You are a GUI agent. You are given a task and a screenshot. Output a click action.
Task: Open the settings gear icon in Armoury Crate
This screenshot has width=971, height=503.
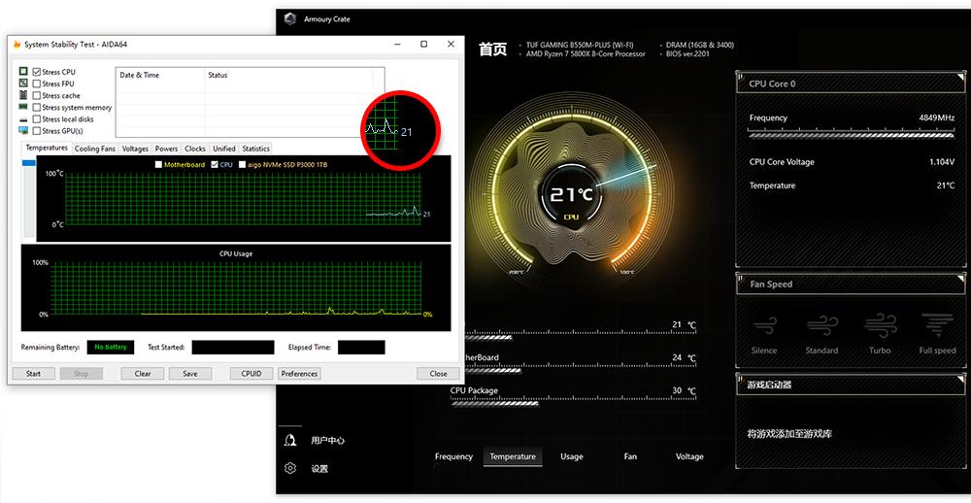[x=289, y=468]
